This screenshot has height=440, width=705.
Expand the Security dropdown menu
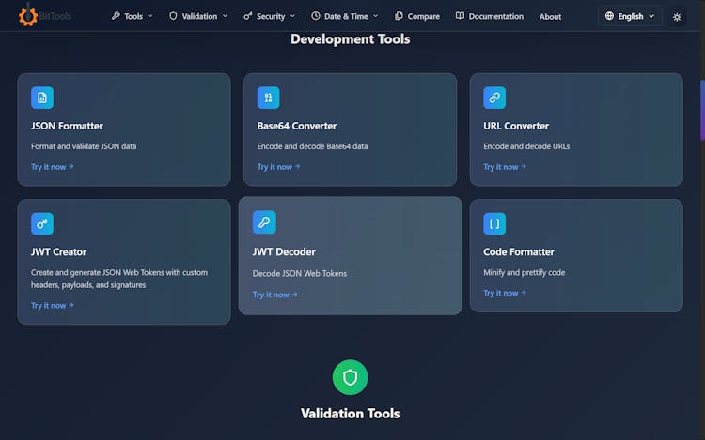click(x=269, y=16)
